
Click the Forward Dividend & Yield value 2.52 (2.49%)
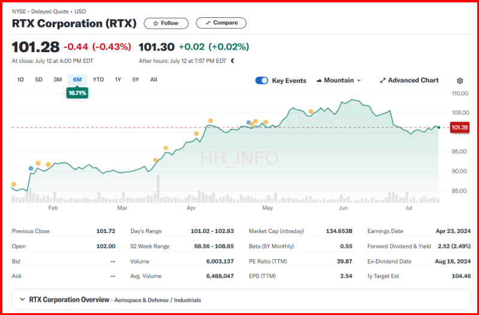454,246
